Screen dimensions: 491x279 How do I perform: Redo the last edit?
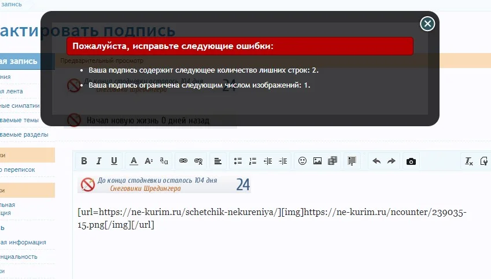392,161
